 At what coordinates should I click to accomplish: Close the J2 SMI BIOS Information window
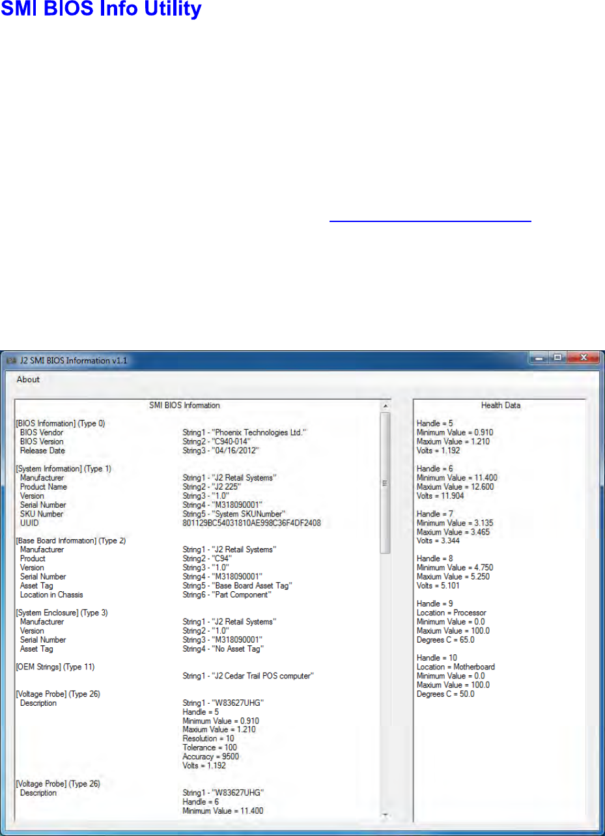(x=583, y=358)
